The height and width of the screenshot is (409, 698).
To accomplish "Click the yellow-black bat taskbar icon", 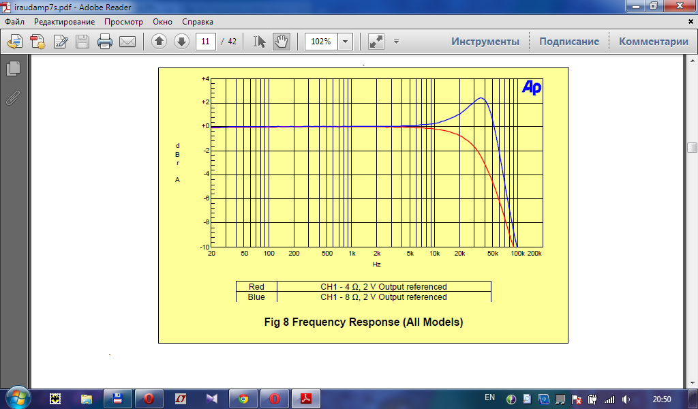I will 55,399.
